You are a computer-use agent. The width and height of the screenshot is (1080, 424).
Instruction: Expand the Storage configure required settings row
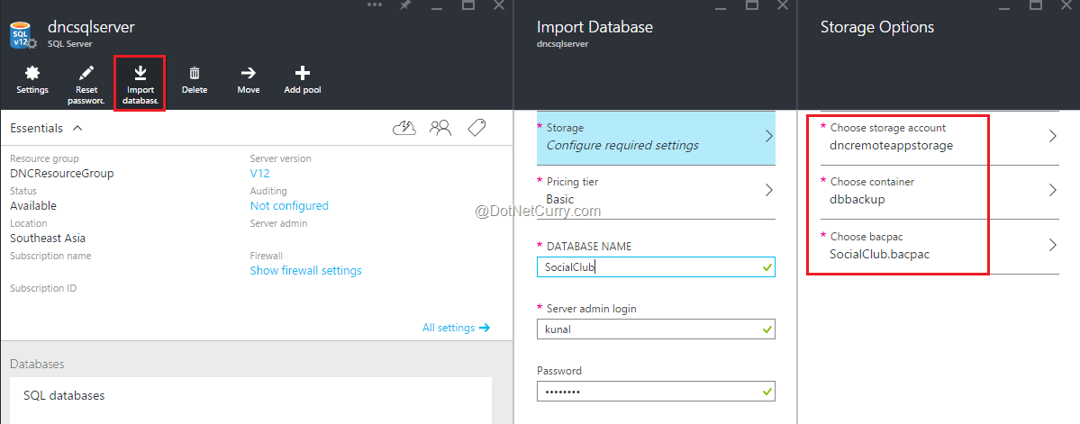click(x=656, y=137)
